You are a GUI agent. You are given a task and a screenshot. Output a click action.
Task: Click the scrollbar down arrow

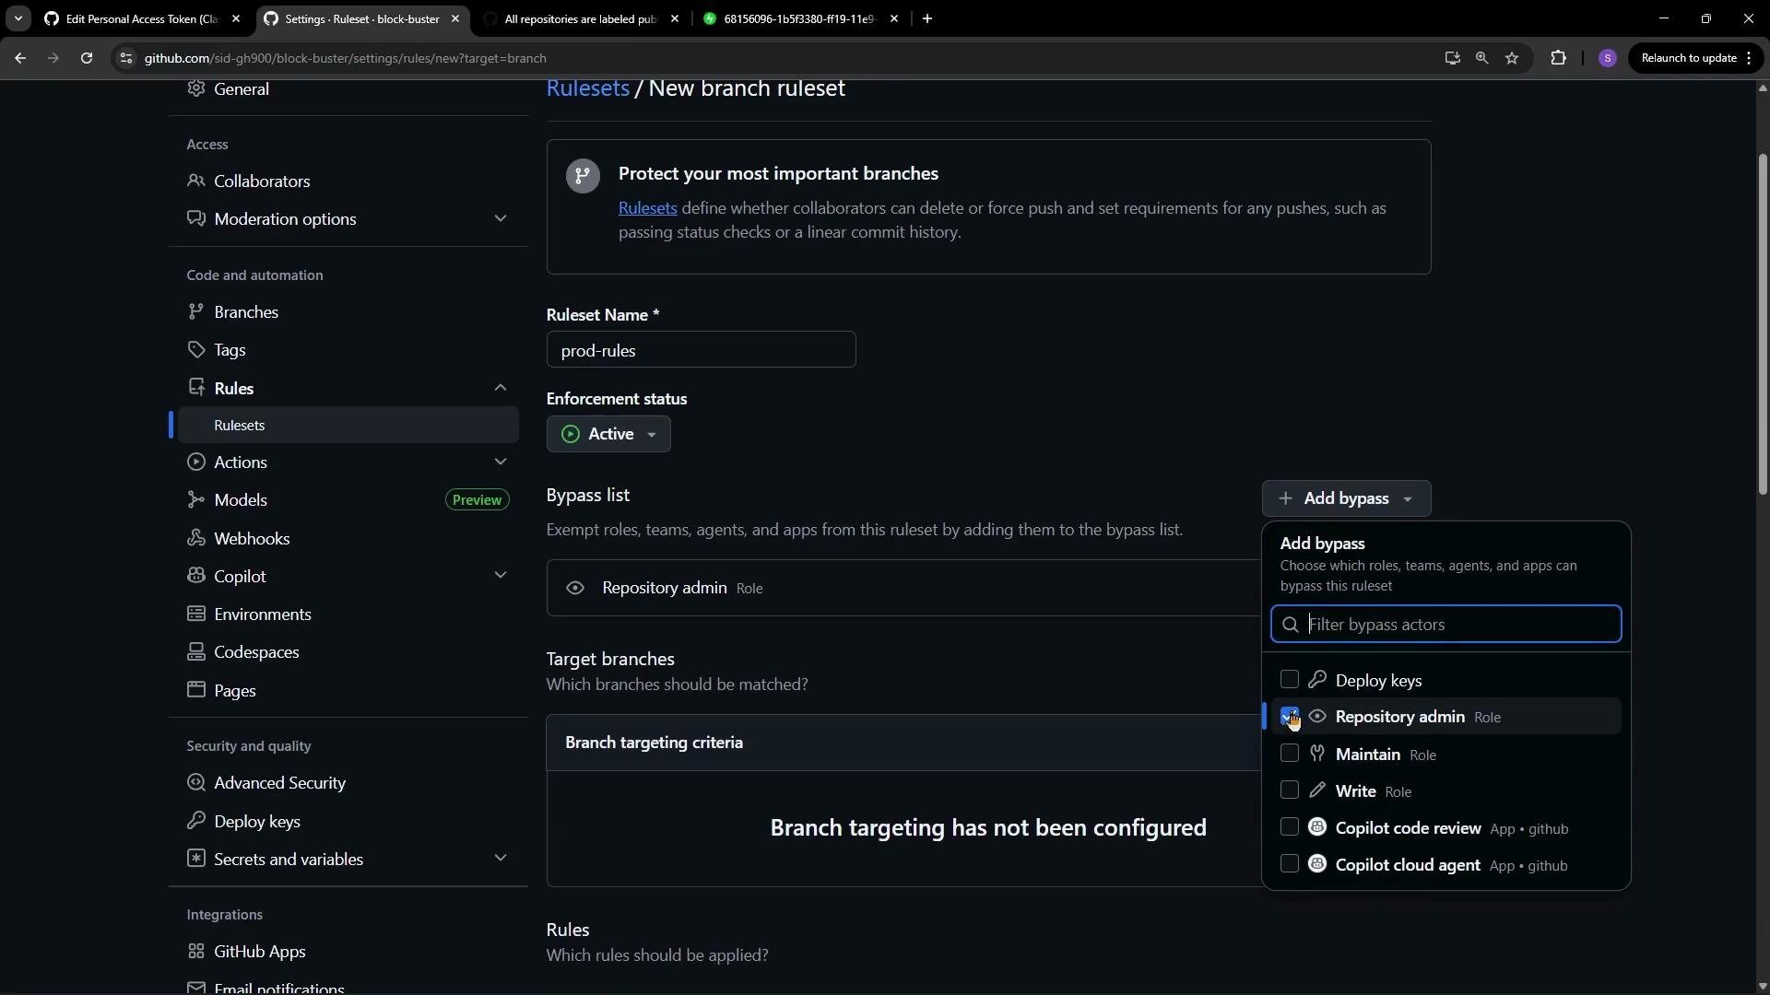click(x=1763, y=987)
